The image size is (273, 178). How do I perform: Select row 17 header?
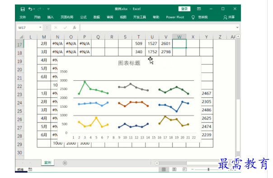(19, 45)
